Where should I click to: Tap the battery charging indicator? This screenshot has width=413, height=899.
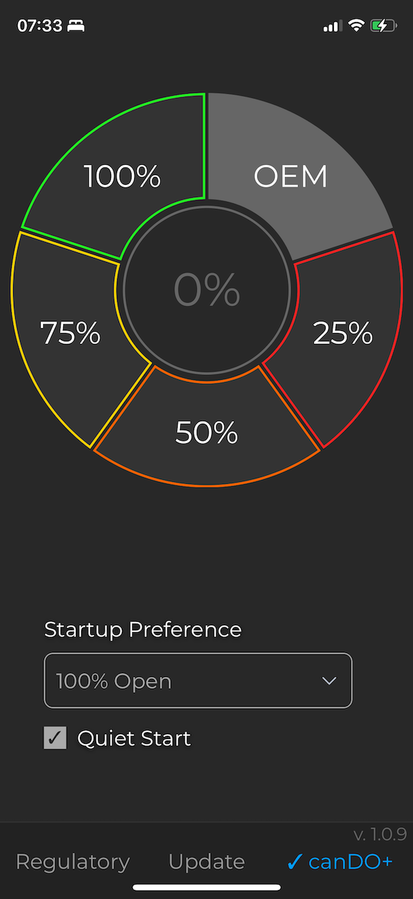pos(383,25)
